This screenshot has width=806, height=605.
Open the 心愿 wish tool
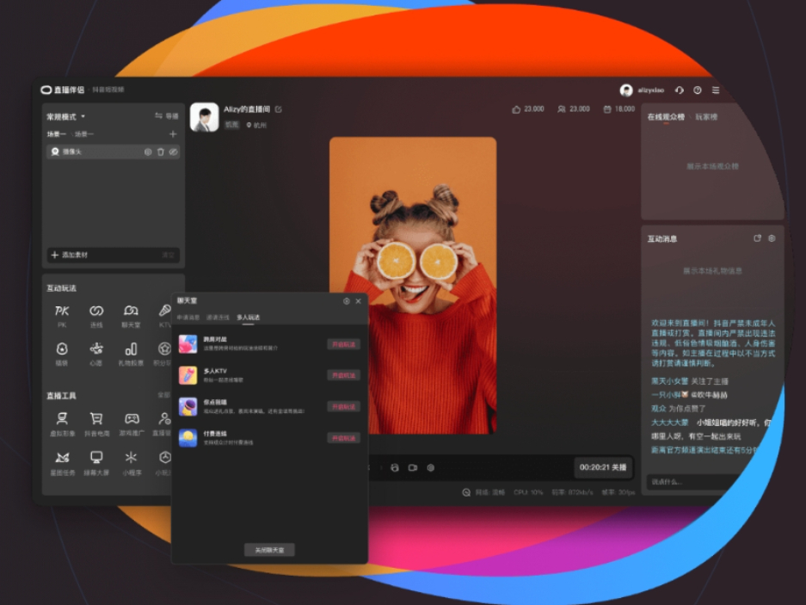pos(96,354)
